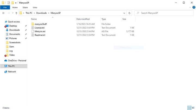Open the File menu tab
The width and height of the screenshot is (196, 110).
[x=5, y=8]
